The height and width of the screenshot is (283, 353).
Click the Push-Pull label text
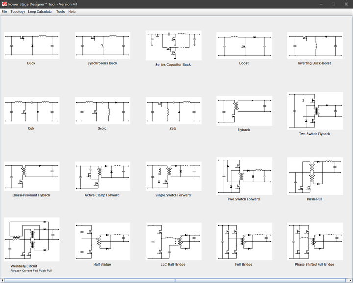(314, 199)
